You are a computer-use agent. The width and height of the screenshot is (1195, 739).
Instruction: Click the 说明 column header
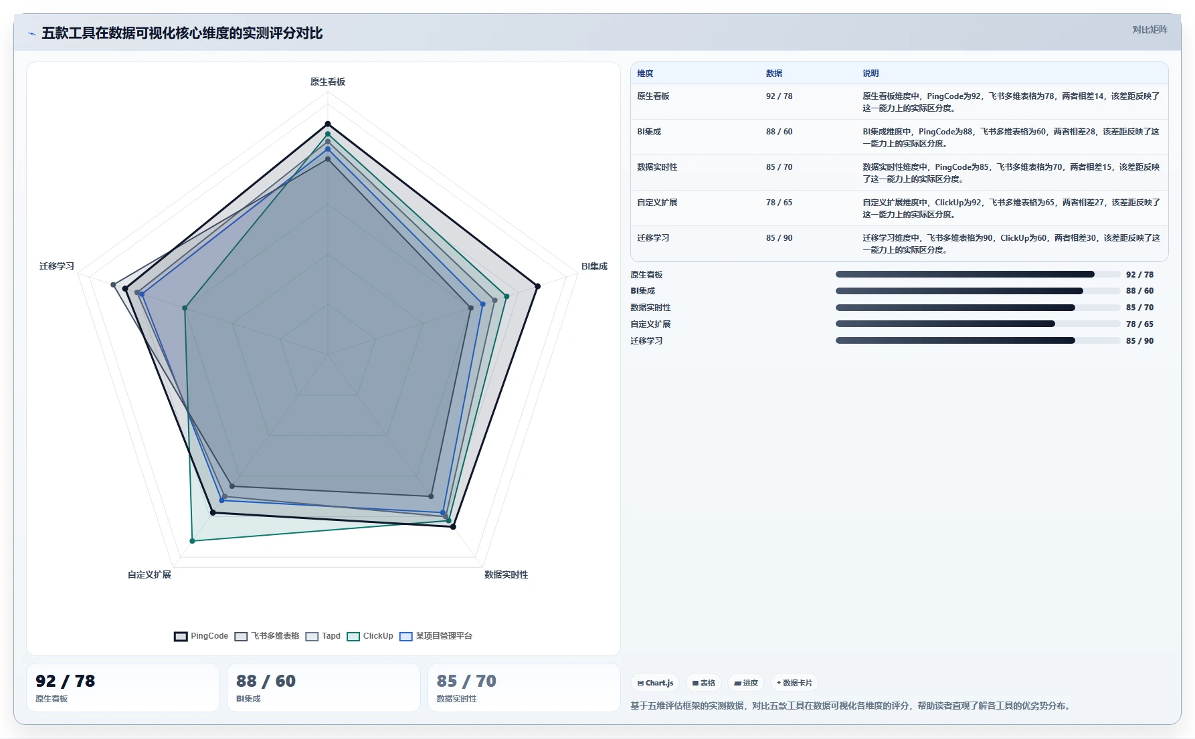[870, 74]
